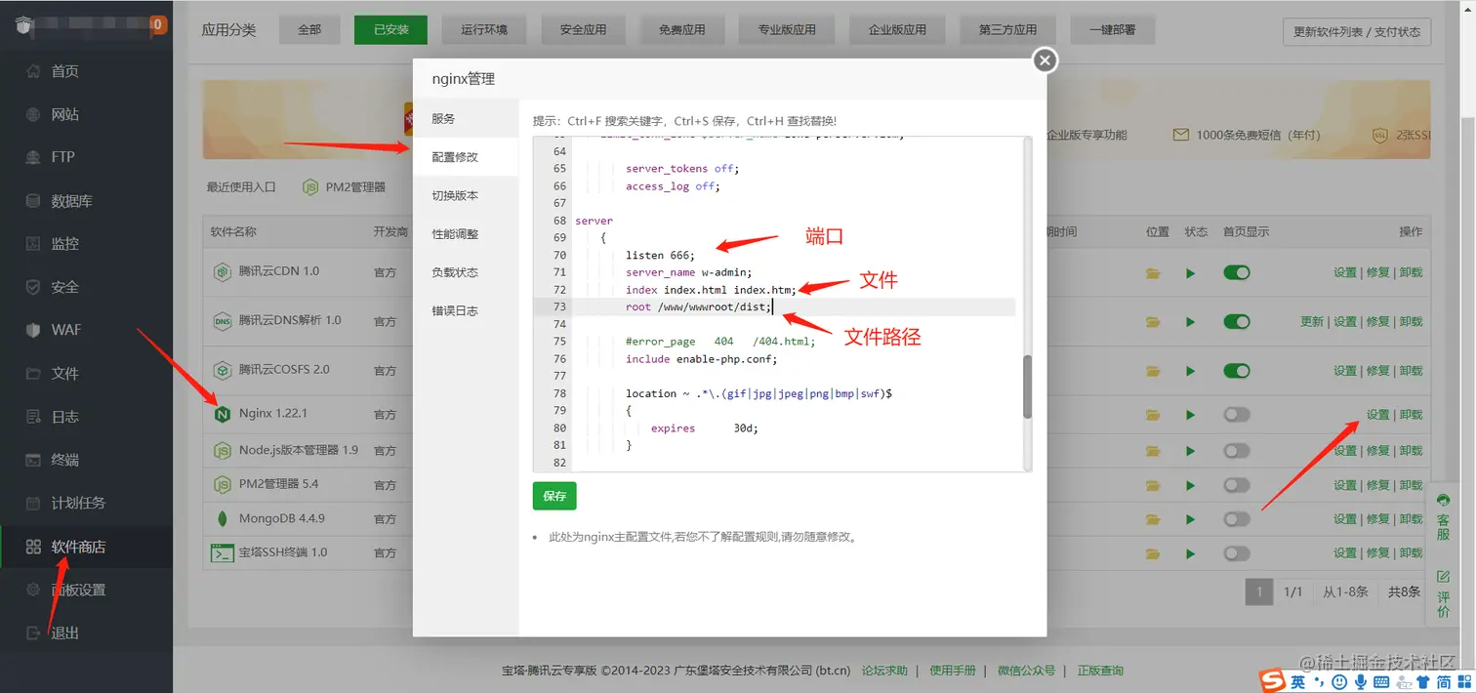
Task: Open the 客服 customer service widget
Action: 1443,517
